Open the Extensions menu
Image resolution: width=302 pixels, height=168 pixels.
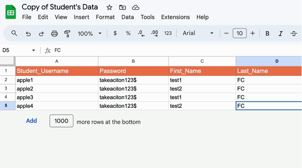point(175,17)
